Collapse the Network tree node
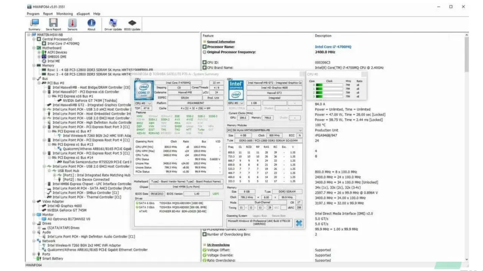Screen dimensions: 483x271 click(x=34, y=241)
